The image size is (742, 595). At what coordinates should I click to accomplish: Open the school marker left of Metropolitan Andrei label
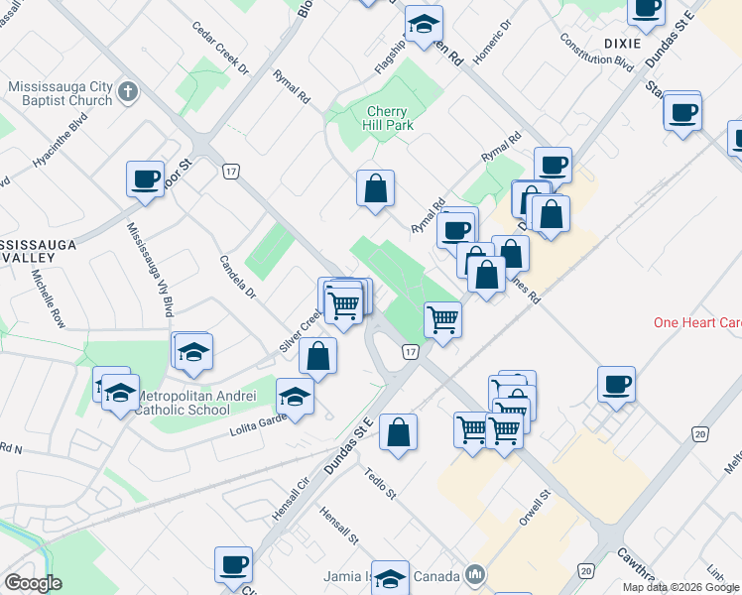coord(121,396)
